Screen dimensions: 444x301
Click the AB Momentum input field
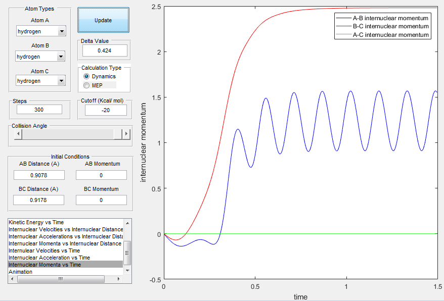coord(101,175)
